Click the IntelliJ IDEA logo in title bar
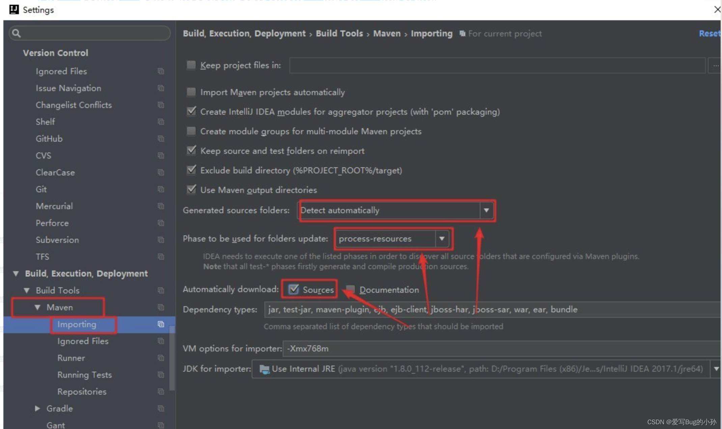 point(14,9)
